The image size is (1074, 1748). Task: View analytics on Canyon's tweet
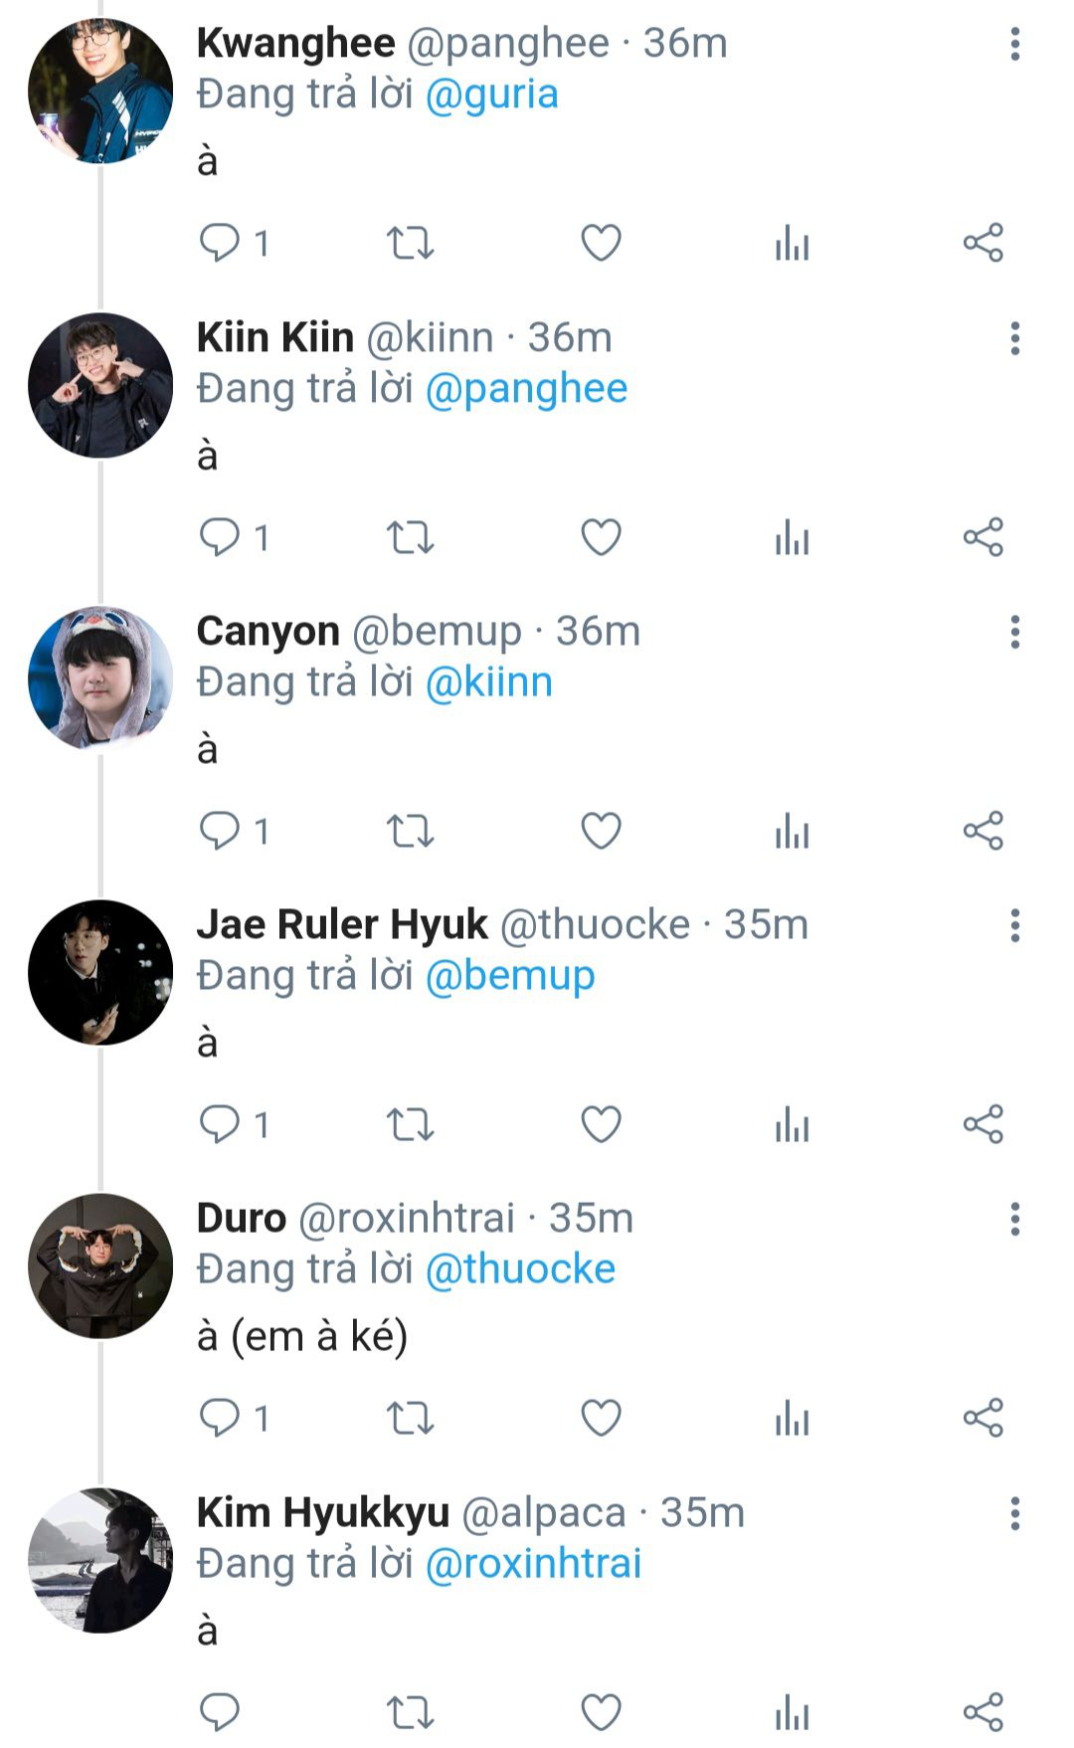(792, 831)
